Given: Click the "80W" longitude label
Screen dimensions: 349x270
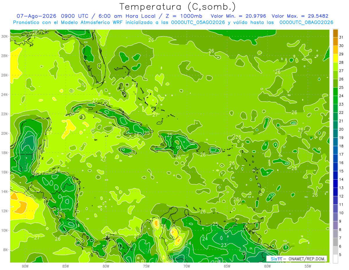Looking at the screenshot, I should (x=106, y=266).
